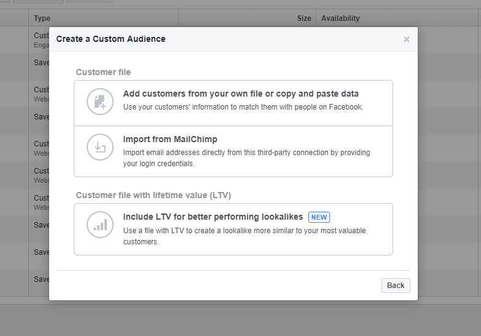Sort by the Type column header
The width and height of the screenshot is (481, 336).
click(42, 18)
